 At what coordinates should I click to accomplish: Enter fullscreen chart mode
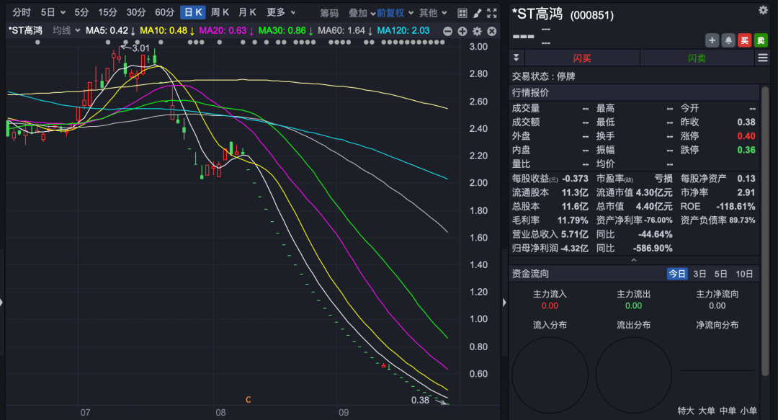491,13
